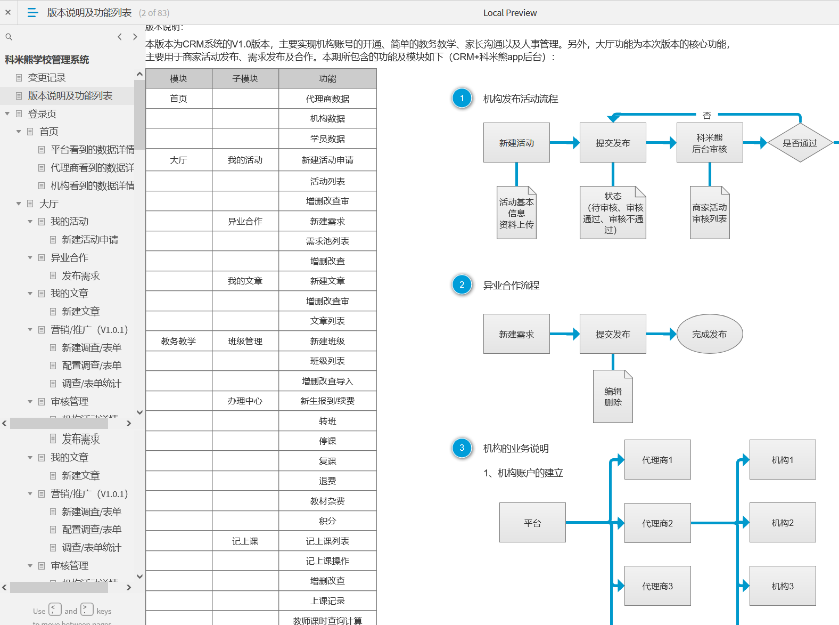Click the 机构数据 table cell
Image resolution: width=839 pixels, height=625 pixels.
pyautogui.click(x=327, y=118)
